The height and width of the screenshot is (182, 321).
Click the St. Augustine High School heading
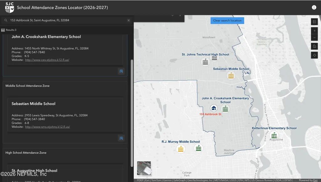pyautogui.click(x=34, y=170)
